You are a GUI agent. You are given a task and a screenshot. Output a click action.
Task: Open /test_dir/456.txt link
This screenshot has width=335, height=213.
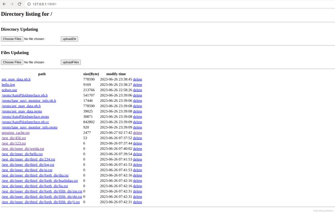point(14,138)
